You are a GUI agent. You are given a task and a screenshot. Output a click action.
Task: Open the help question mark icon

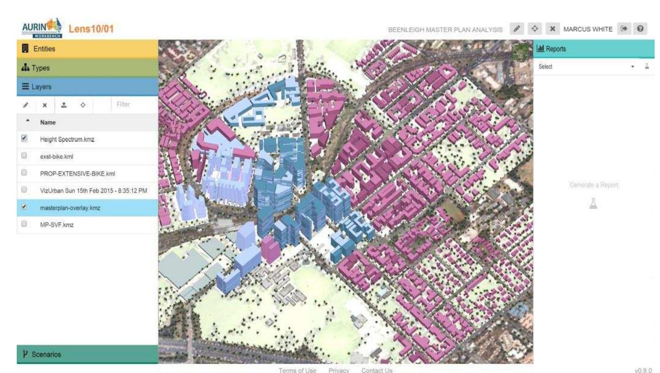(x=640, y=29)
